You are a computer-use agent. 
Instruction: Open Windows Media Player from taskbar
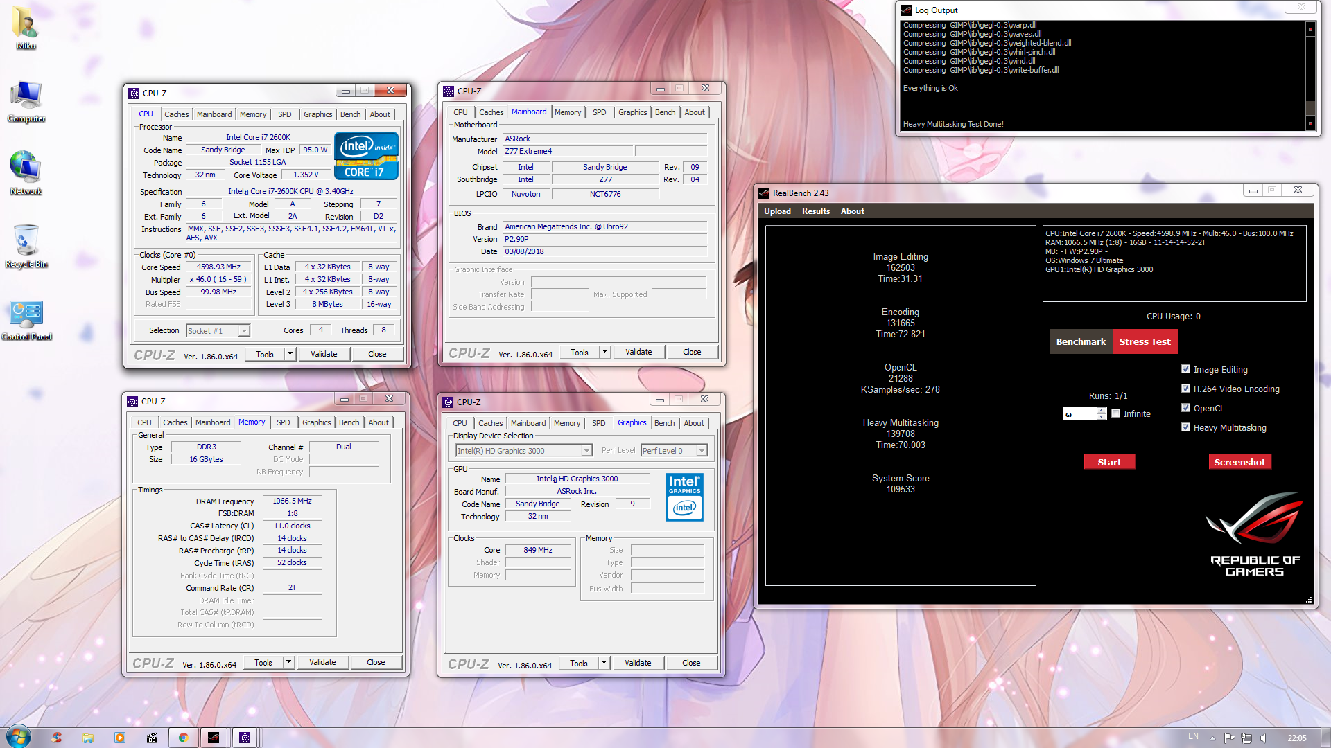(x=120, y=738)
